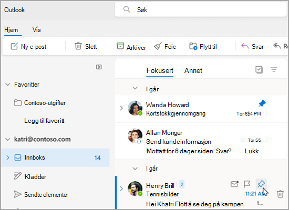Image resolution: width=289 pixels, height=210 pixels.
Task: Toggle the folder pane collapse icon
Action: point(99,67)
